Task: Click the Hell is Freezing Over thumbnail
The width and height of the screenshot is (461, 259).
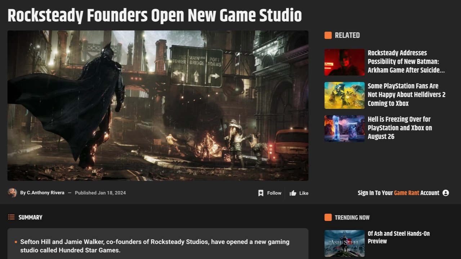Action: pos(344,128)
